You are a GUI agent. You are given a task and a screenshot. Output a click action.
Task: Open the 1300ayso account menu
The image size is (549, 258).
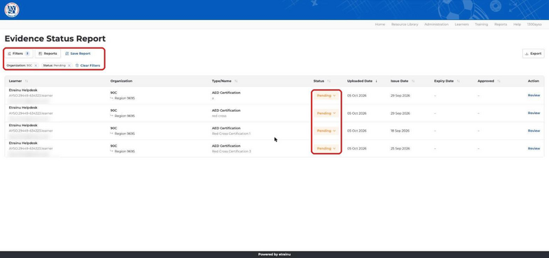click(534, 25)
